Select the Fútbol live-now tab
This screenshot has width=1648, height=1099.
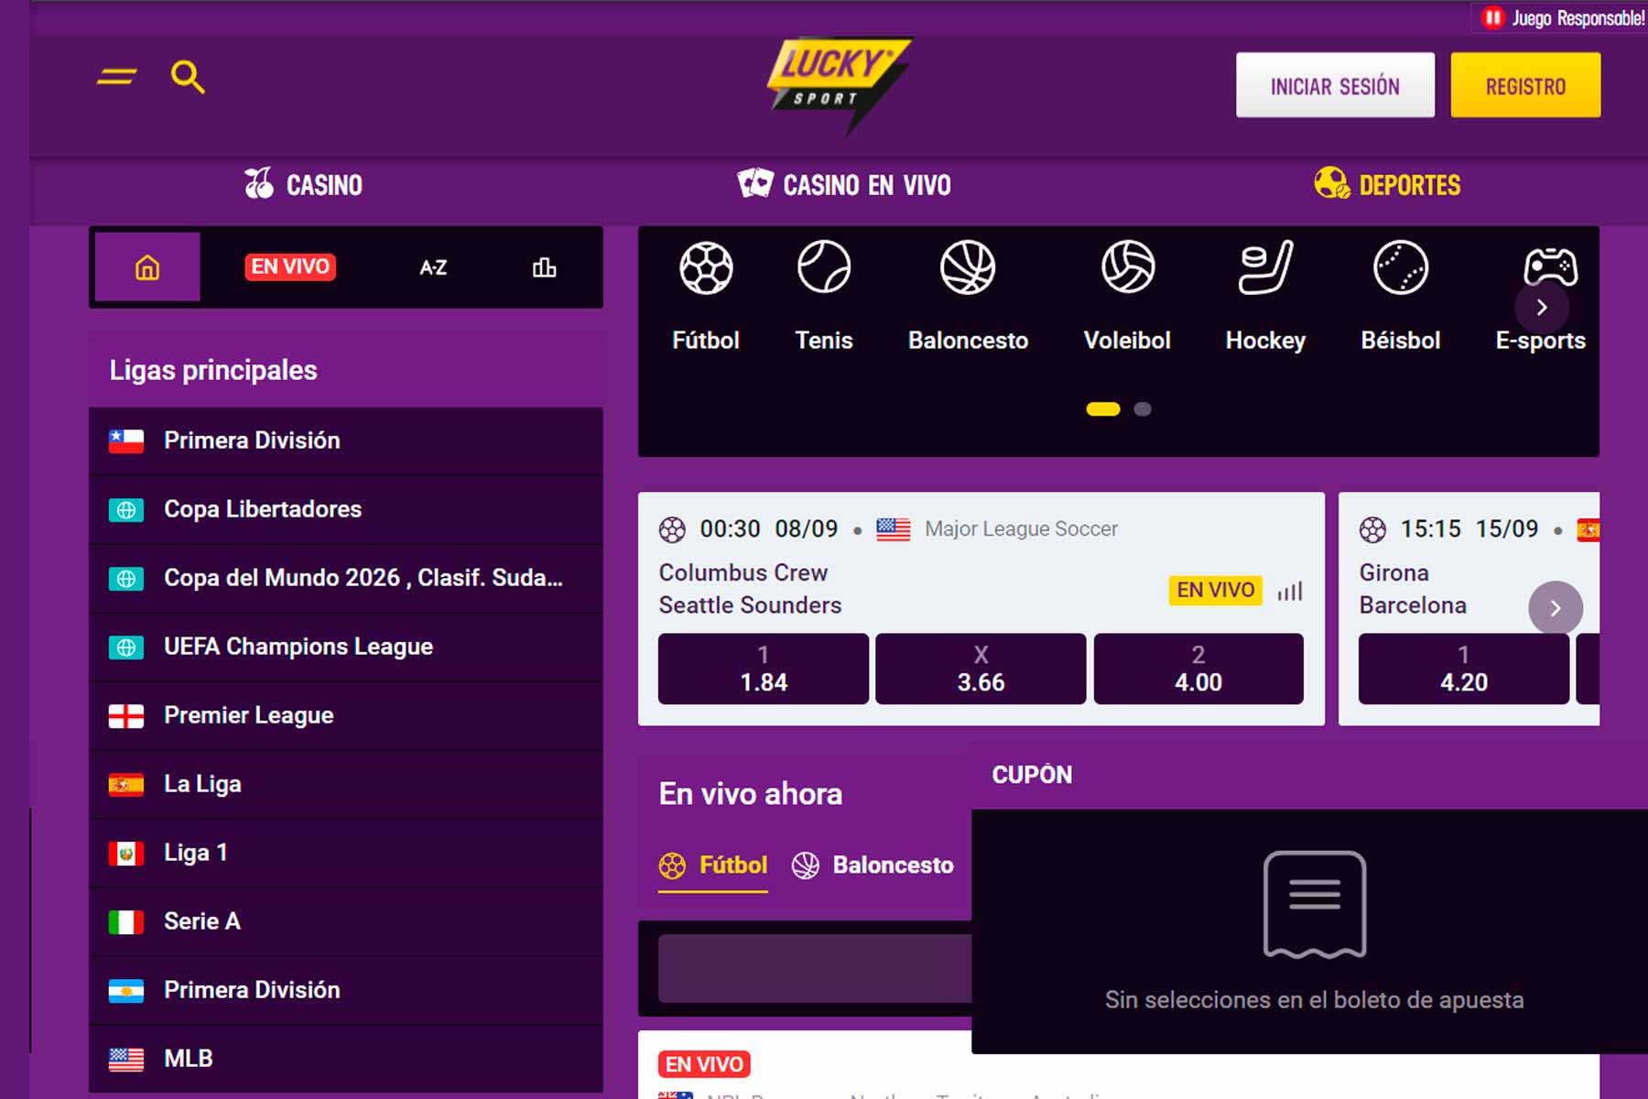(713, 865)
